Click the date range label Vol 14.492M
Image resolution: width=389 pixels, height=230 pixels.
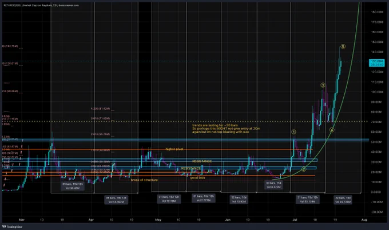[116, 200]
